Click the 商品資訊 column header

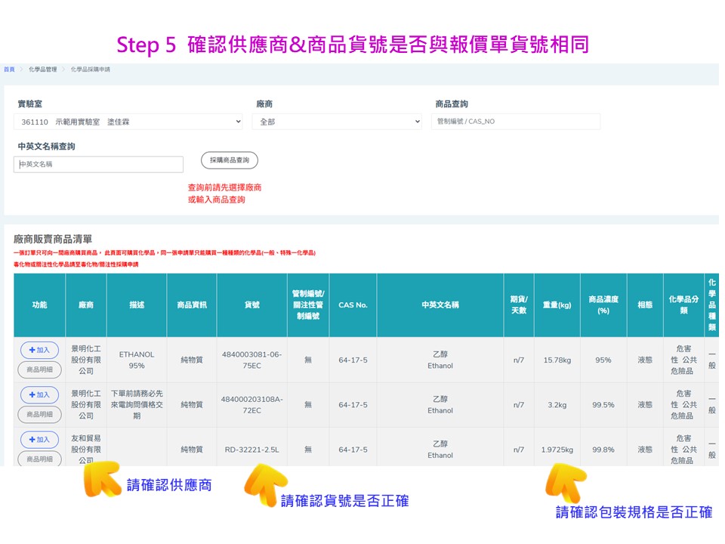192,304
